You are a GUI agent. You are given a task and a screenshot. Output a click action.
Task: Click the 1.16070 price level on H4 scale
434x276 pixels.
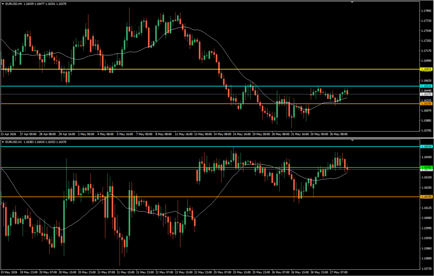427,110
